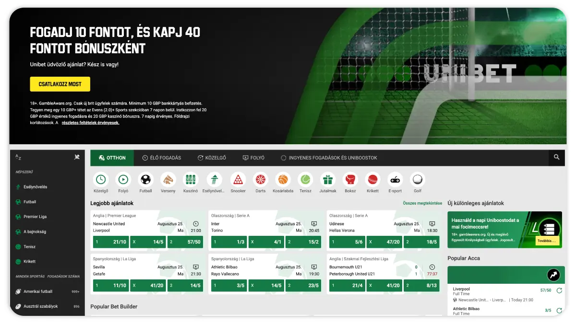Toggle A-Z sorting in the sidebar

[18, 157]
